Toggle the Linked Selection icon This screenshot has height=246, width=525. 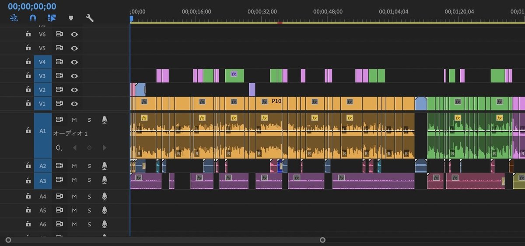(x=52, y=18)
